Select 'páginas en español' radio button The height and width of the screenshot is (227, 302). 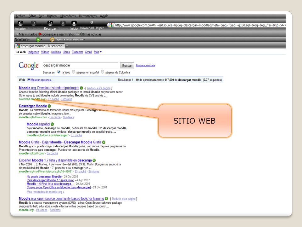pos(73,72)
